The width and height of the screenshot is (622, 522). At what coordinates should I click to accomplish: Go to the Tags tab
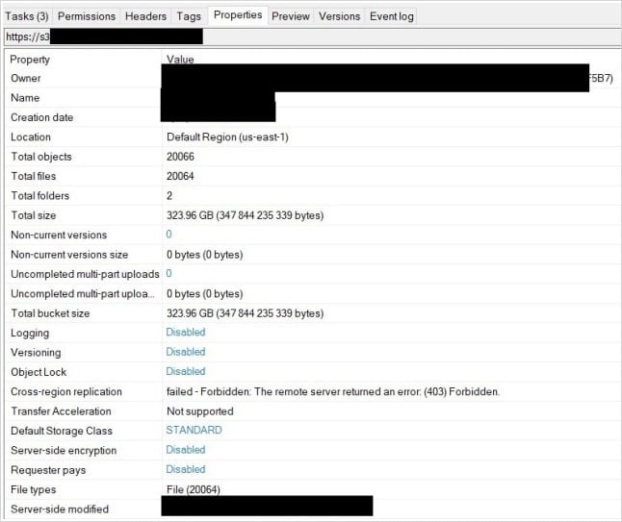189,16
